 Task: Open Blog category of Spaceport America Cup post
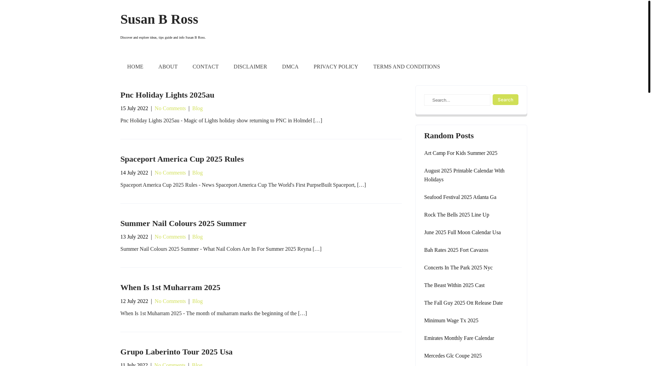pyautogui.click(x=197, y=173)
